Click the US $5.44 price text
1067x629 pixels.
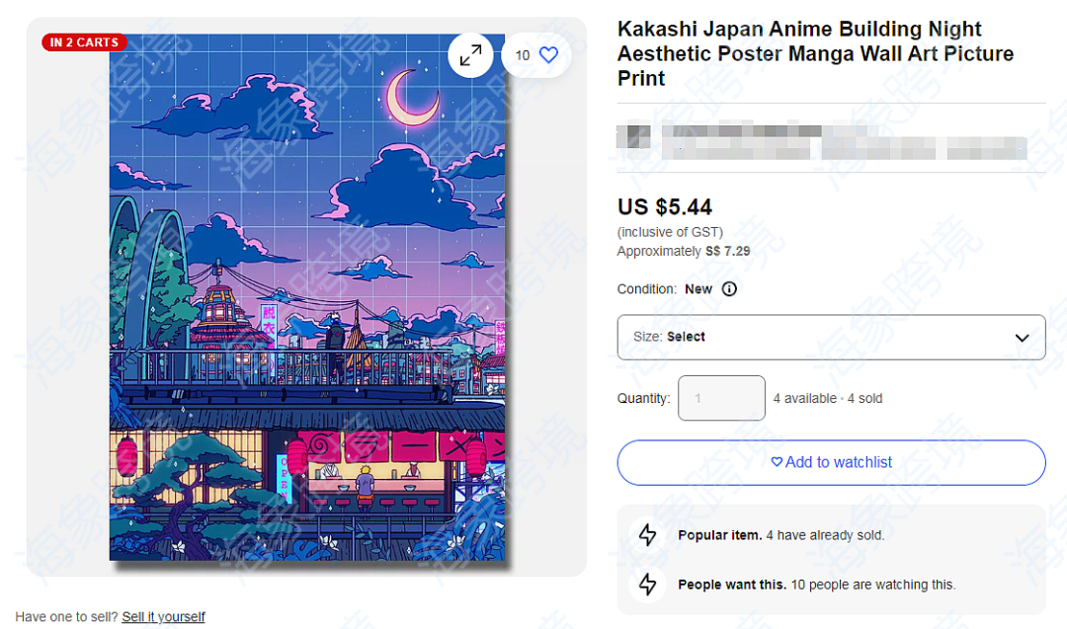664,206
